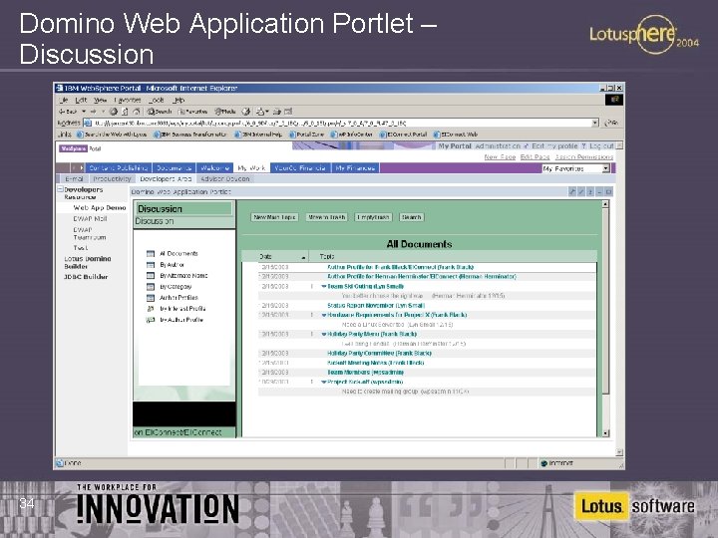Screen dimensions: 718x538
Task: Click the Log out link
Action: (x=601, y=145)
